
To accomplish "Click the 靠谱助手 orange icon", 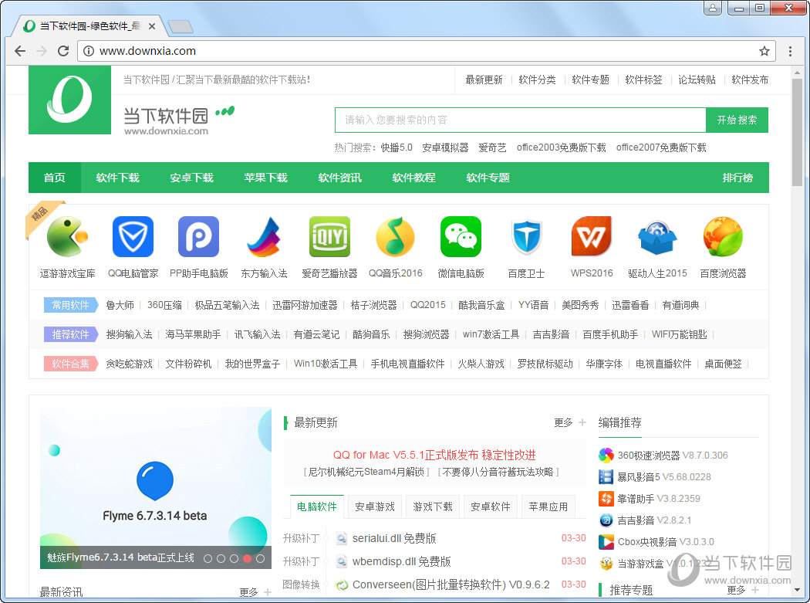I will point(606,499).
